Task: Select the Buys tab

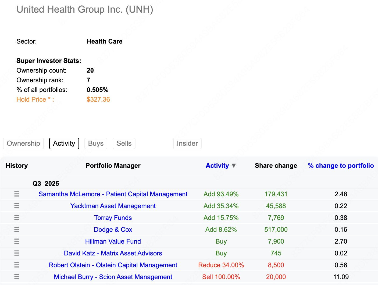Action: point(96,143)
